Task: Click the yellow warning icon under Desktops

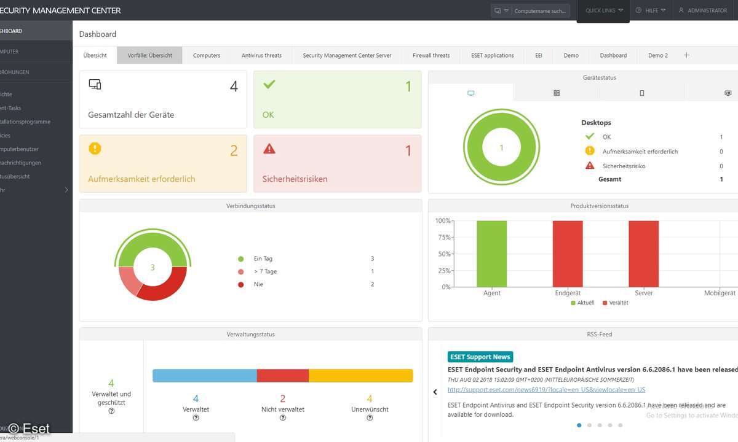Action: pyautogui.click(x=590, y=151)
